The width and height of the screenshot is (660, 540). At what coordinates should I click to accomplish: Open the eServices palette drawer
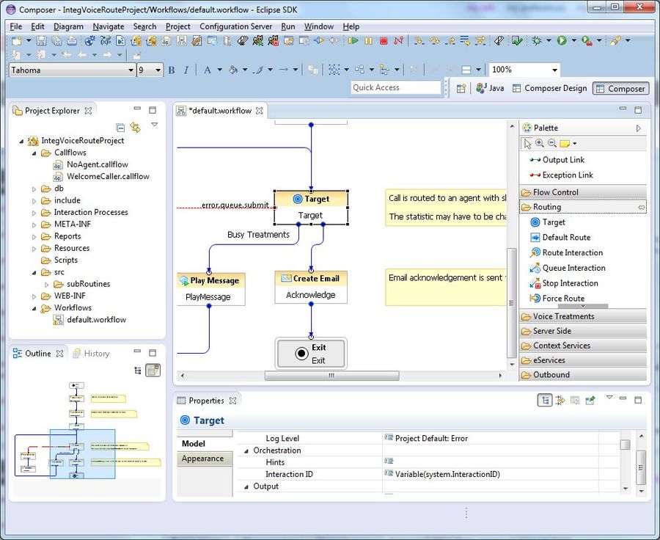583,360
